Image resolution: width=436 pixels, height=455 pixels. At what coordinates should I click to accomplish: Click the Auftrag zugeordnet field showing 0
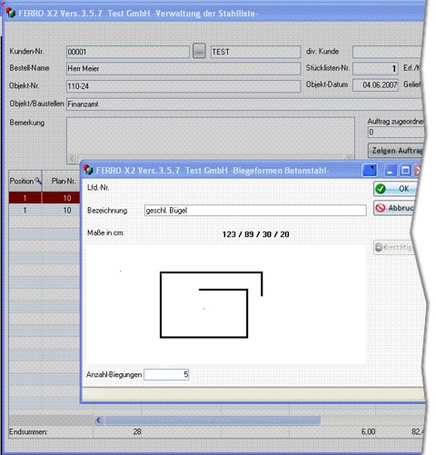(x=396, y=133)
